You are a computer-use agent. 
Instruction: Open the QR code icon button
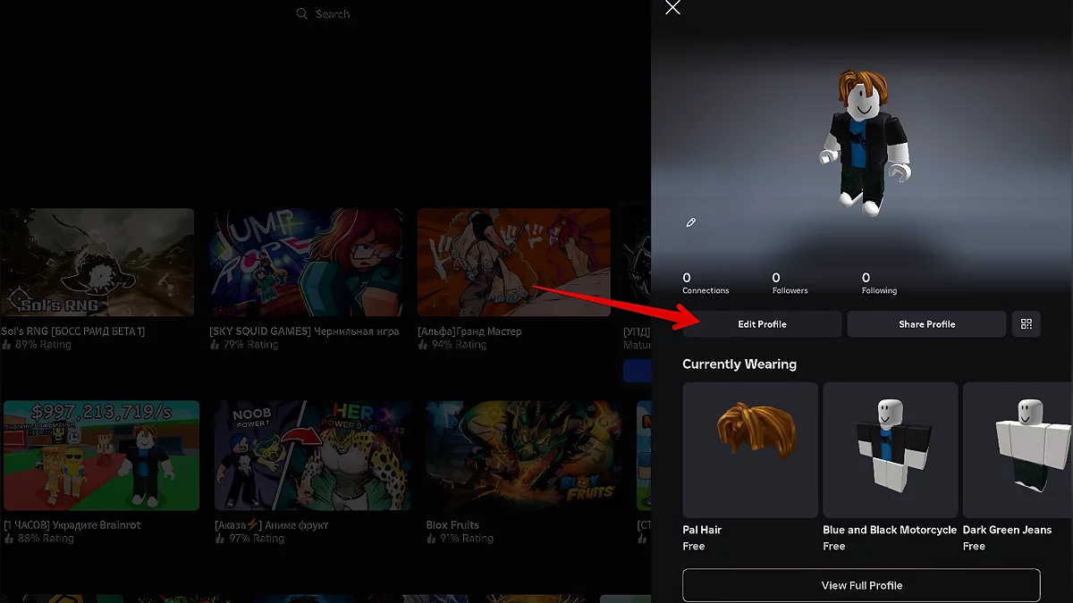click(x=1027, y=324)
